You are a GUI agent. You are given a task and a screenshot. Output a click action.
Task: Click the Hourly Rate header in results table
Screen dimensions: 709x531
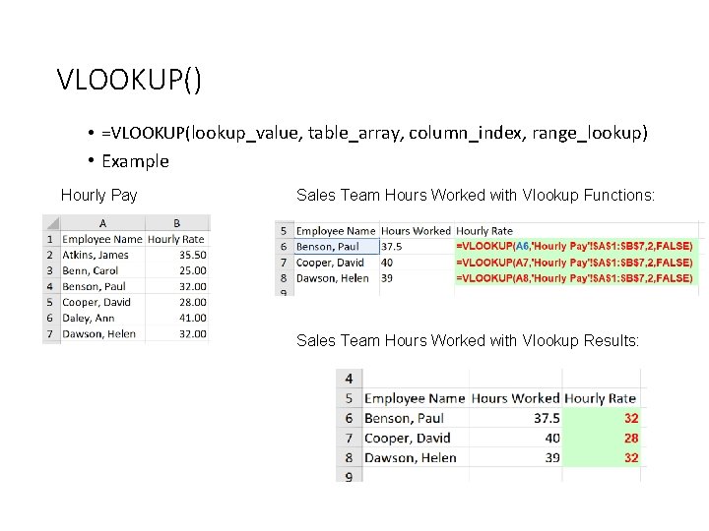point(601,398)
